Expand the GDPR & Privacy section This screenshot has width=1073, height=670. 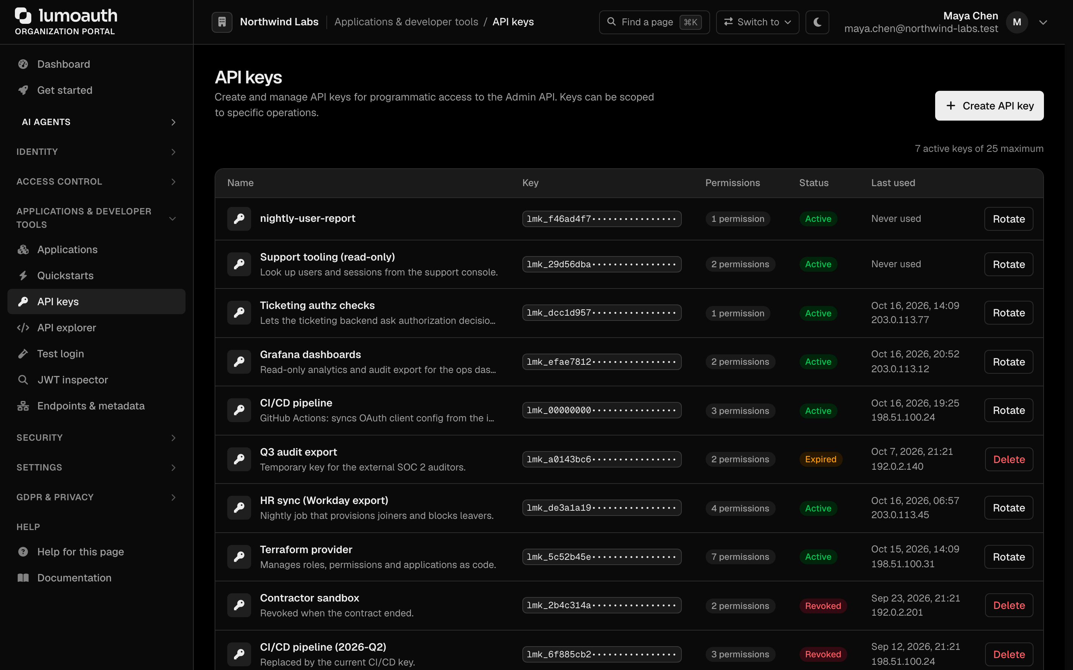(96, 497)
